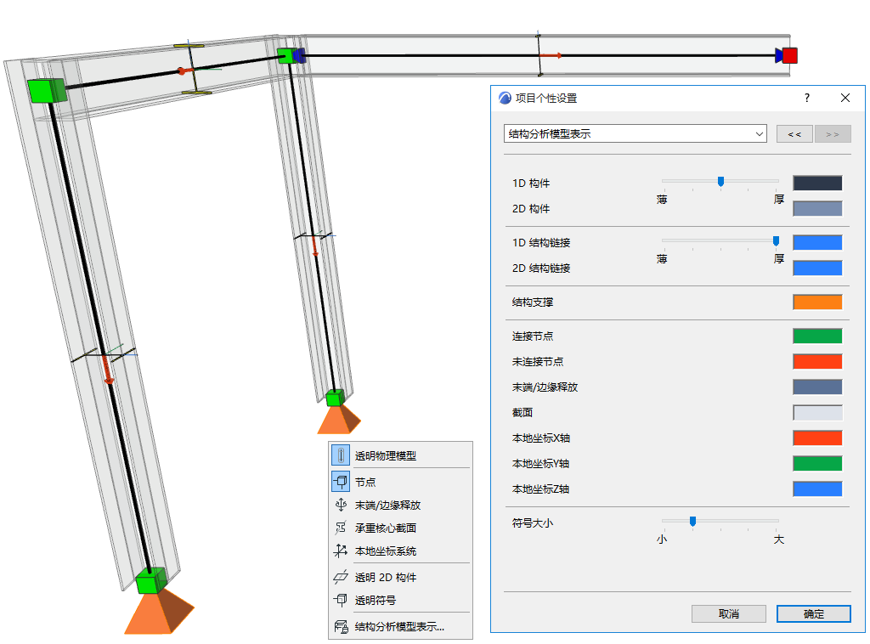Screen dimensions: 870x644
Task: Click the 符号大小 label
Action: coord(533,523)
